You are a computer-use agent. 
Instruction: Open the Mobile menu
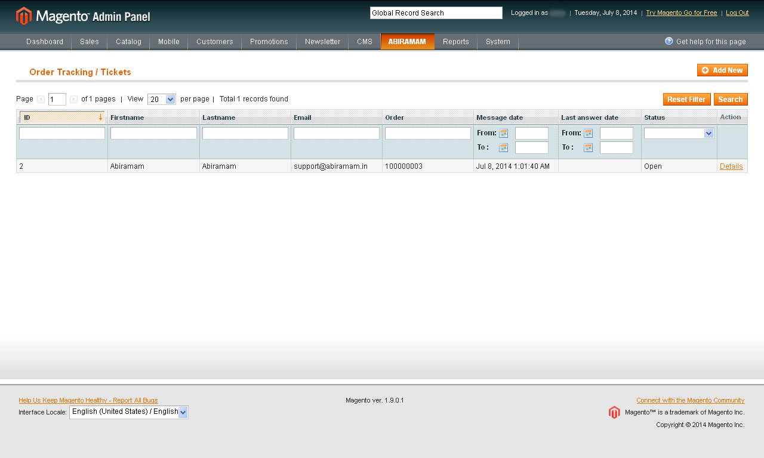[x=169, y=42]
